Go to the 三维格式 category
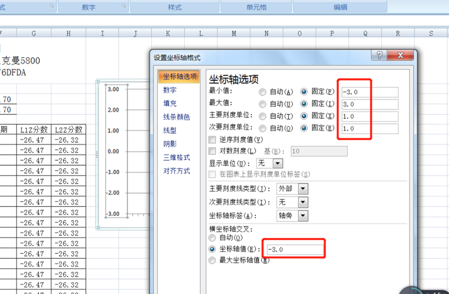The width and height of the screenshot is (449, 294). coord(176,157)
